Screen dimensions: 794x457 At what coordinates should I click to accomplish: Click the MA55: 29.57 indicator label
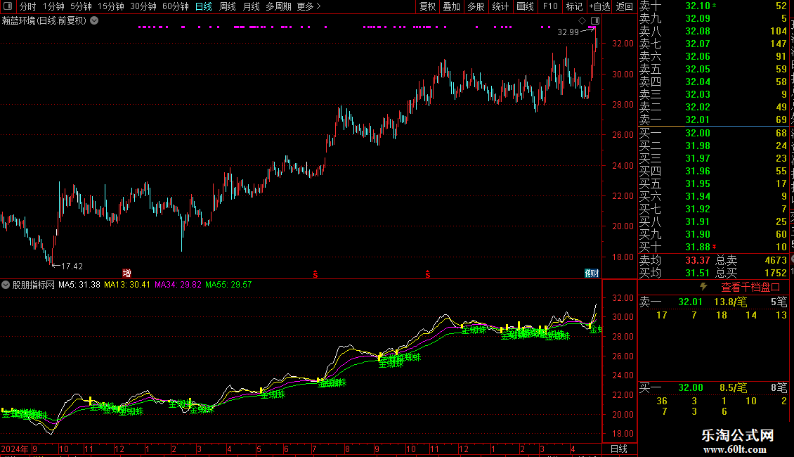click(228, 285)
